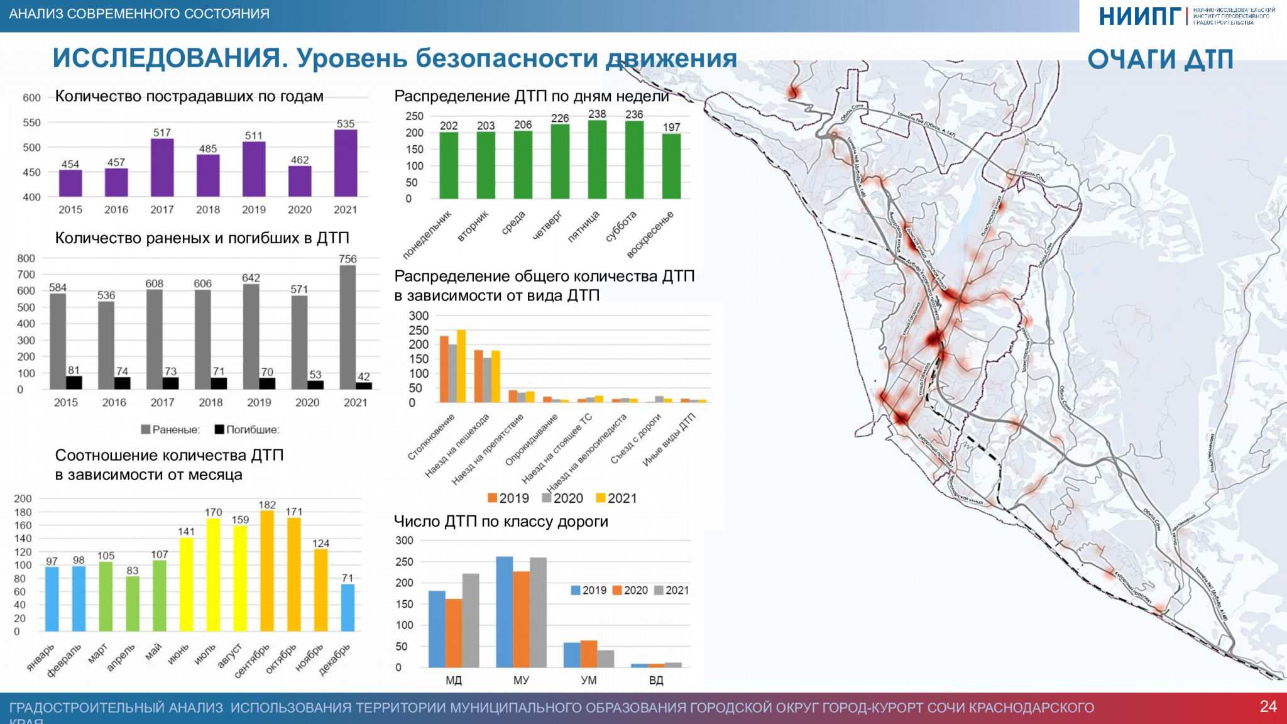Click the ВД road class label
This screenshot has width=1287, height=724.
click(656, 680)
